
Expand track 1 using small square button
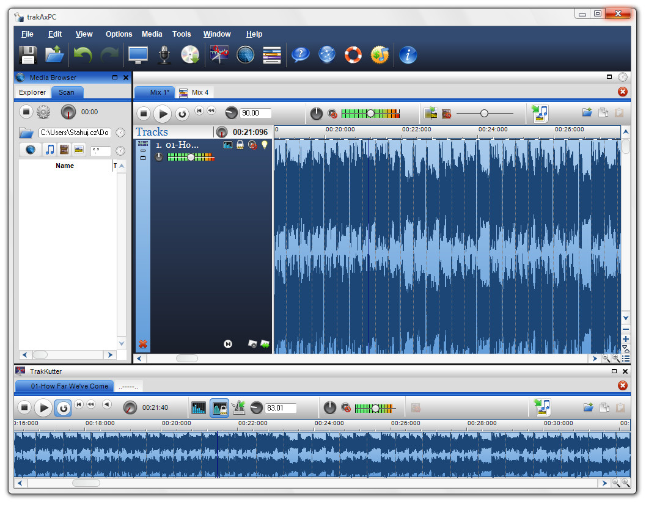tap(143, 158)
